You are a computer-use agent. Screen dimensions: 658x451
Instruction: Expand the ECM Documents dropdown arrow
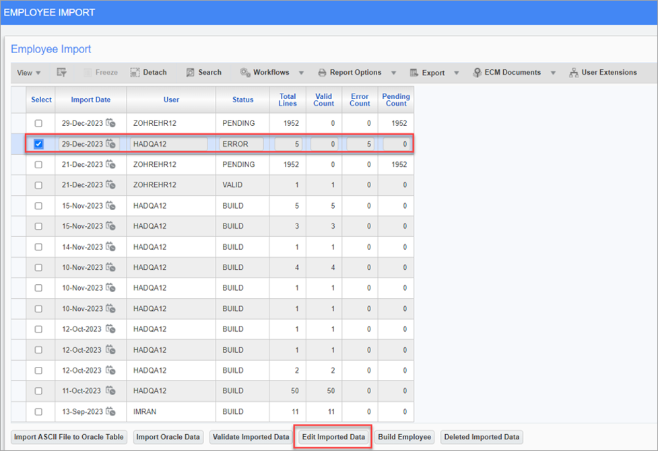[x=553, y=73]
